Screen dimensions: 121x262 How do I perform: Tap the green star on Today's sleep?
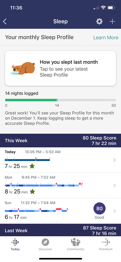point(32,166)
